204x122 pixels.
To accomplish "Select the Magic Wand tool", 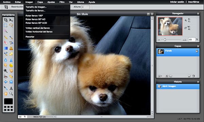I will [5, 31].
